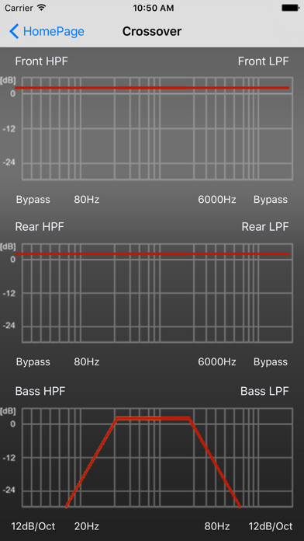Tap Rear LPF Bypass slope value
The image size is (304, 541).
click(271, 362)
